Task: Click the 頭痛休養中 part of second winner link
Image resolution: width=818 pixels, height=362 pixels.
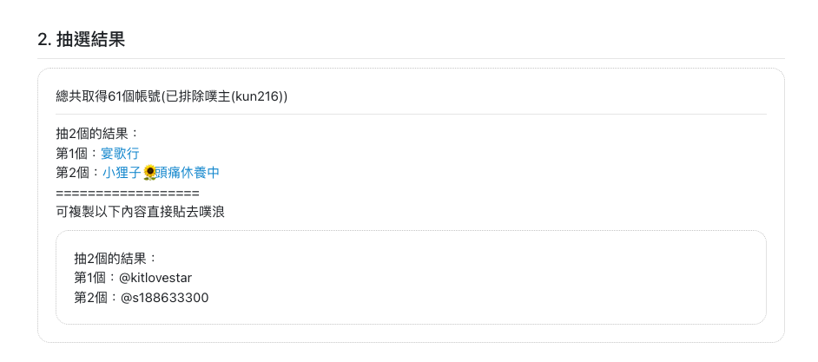Action: 188,173
